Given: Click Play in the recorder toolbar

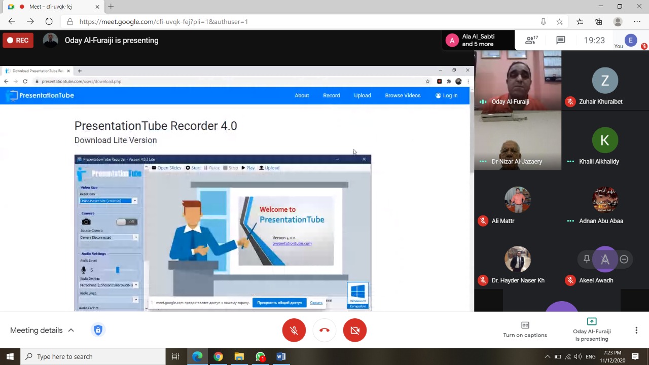Looking at the screenshot, I should pyautogui.click(x=248, y=168).
